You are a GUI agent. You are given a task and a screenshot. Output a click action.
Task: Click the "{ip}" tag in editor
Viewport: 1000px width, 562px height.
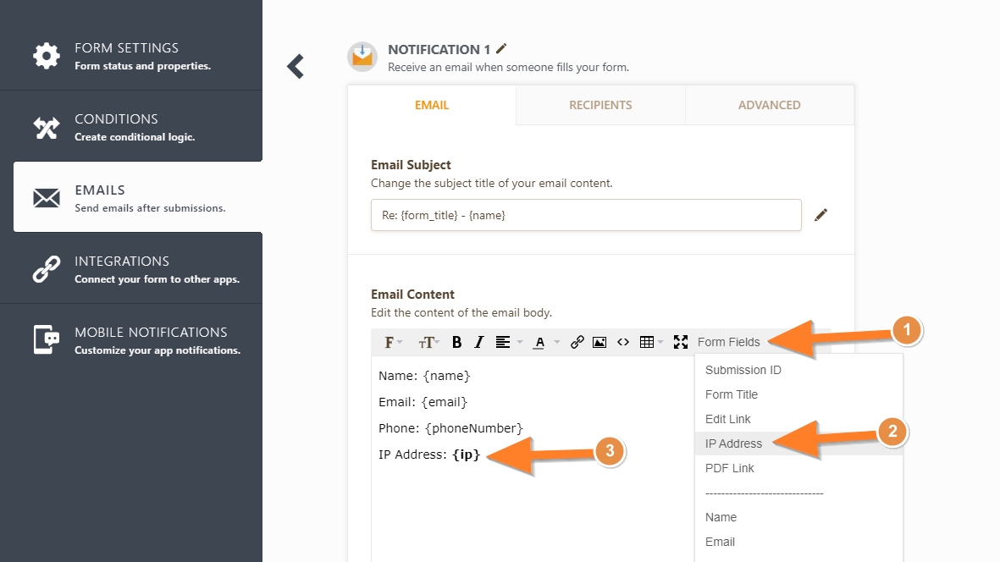[x=467, y=455]
